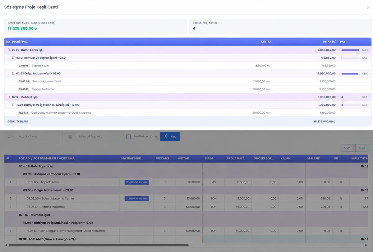Click Konteynır Sahası tag on Toprak Kazısı row
373x252 pixels.
point(136,182)
